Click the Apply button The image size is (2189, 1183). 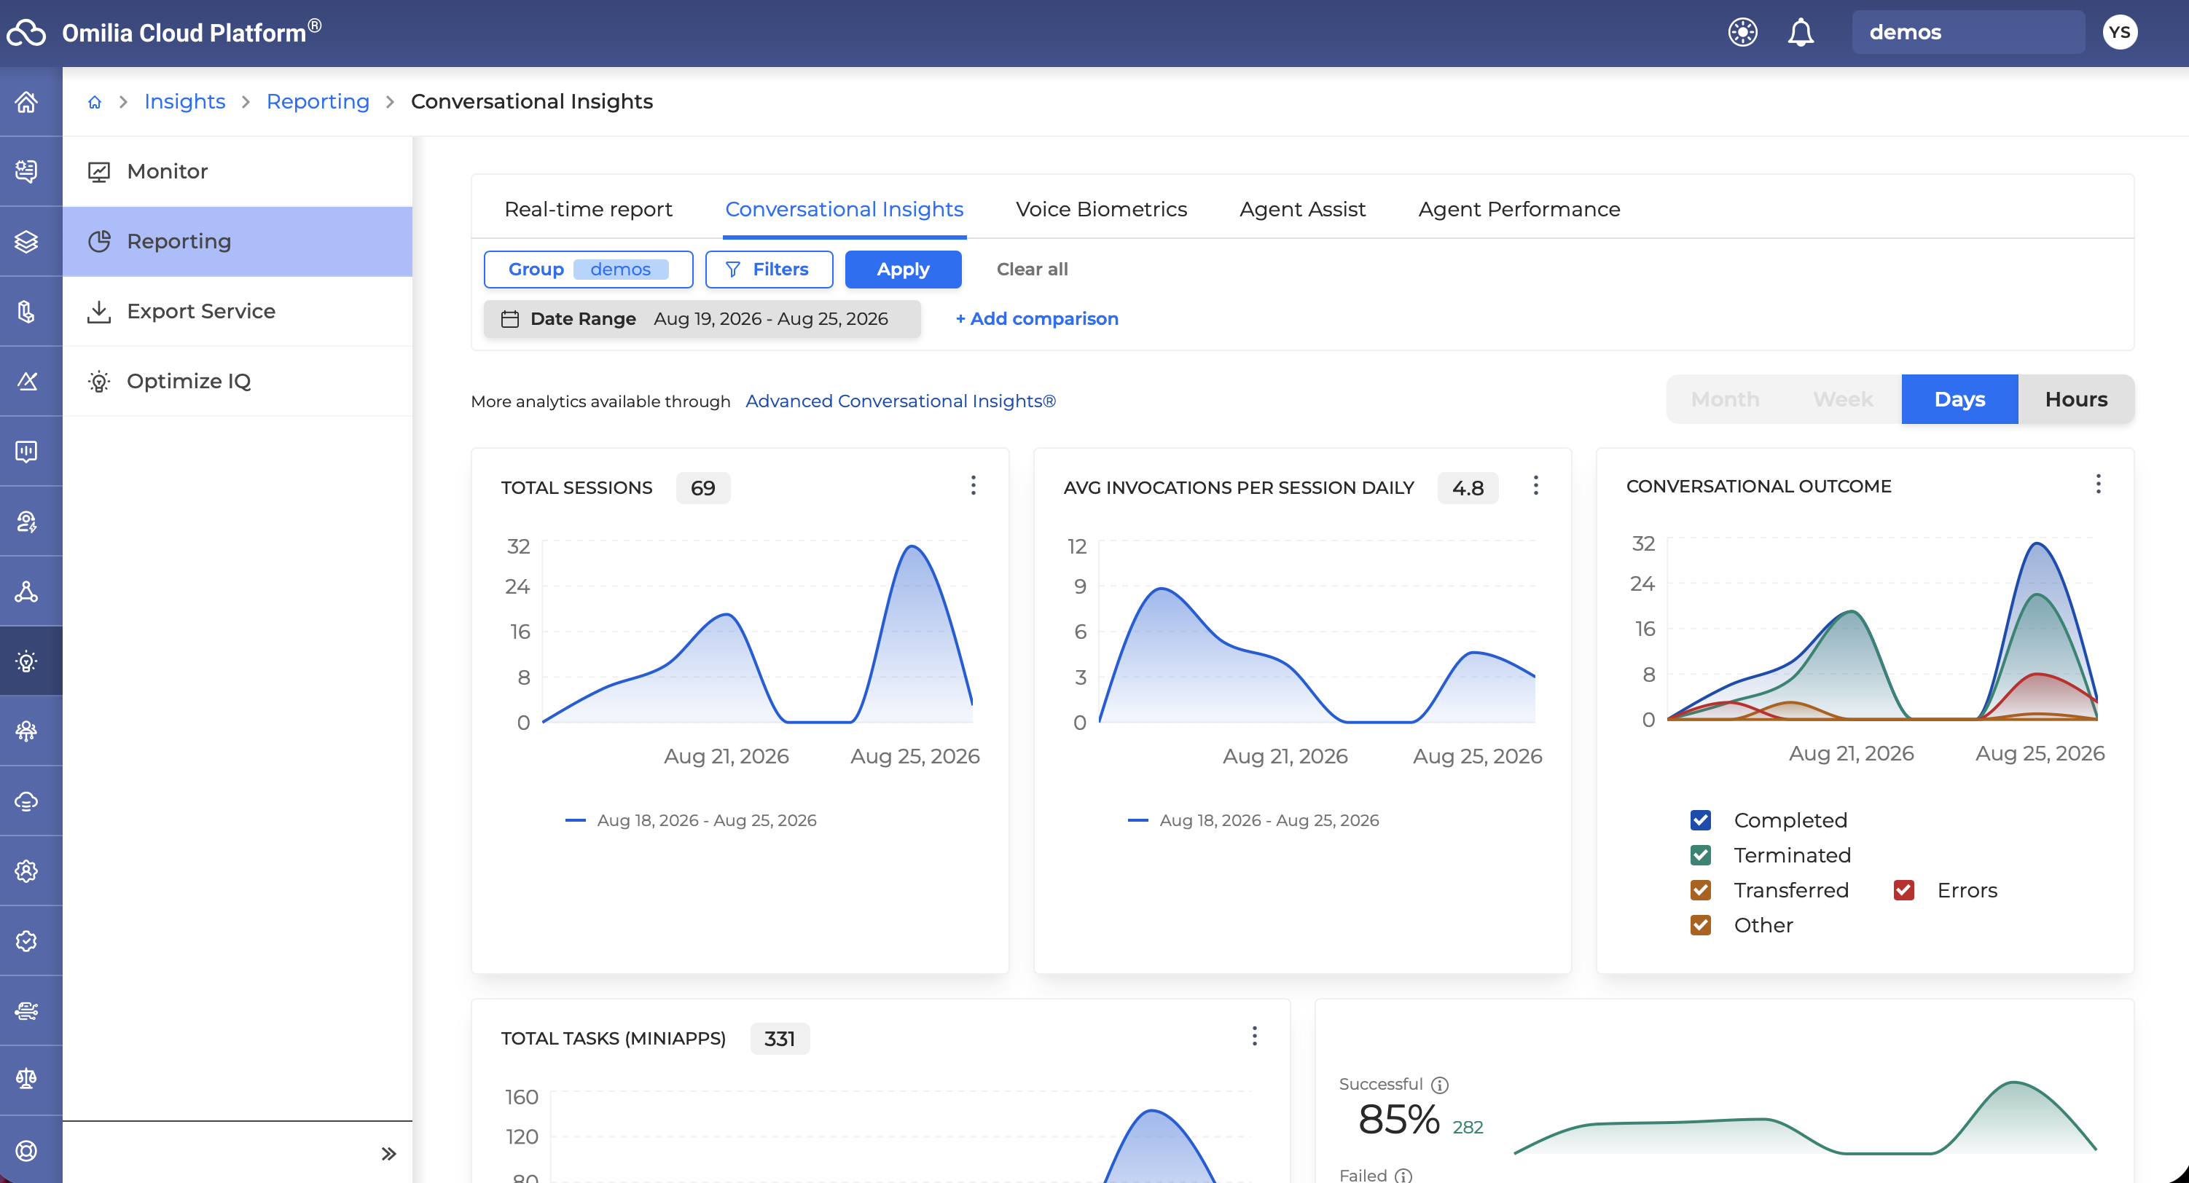tap(904, 270)
